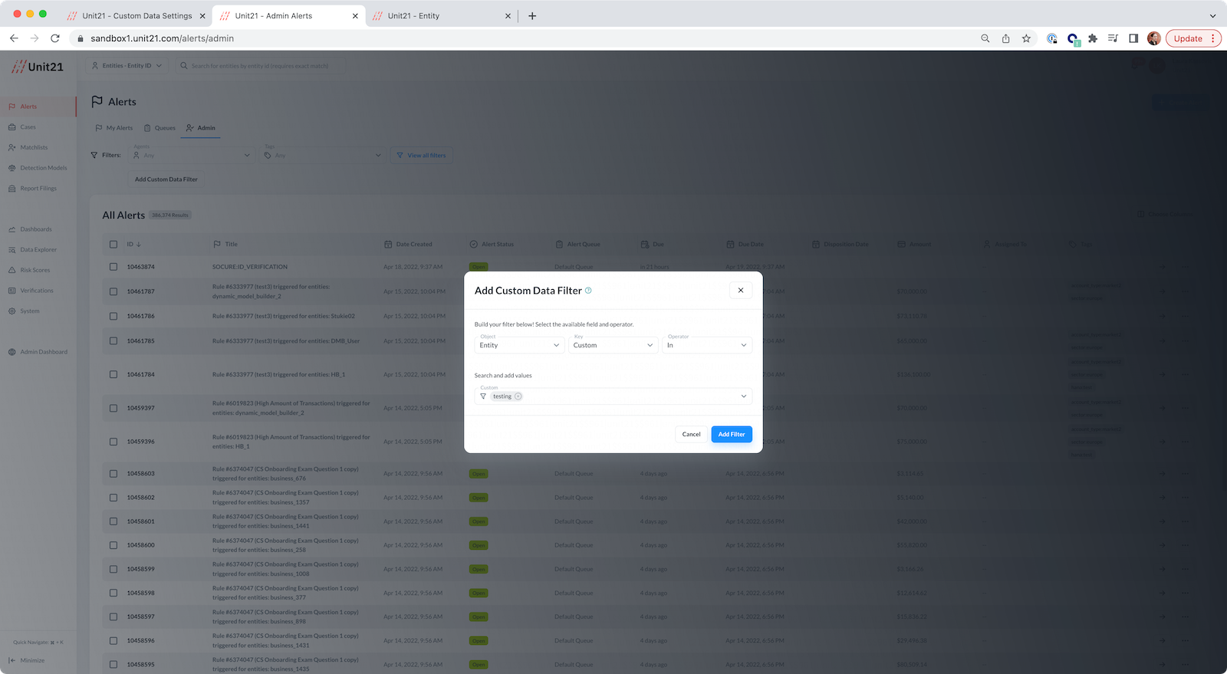Image resolution: width=1227 pixels, height=674 pixels.
Task: Sort by the ID column header
Action: pyautogui.click(x=133, y=245)
